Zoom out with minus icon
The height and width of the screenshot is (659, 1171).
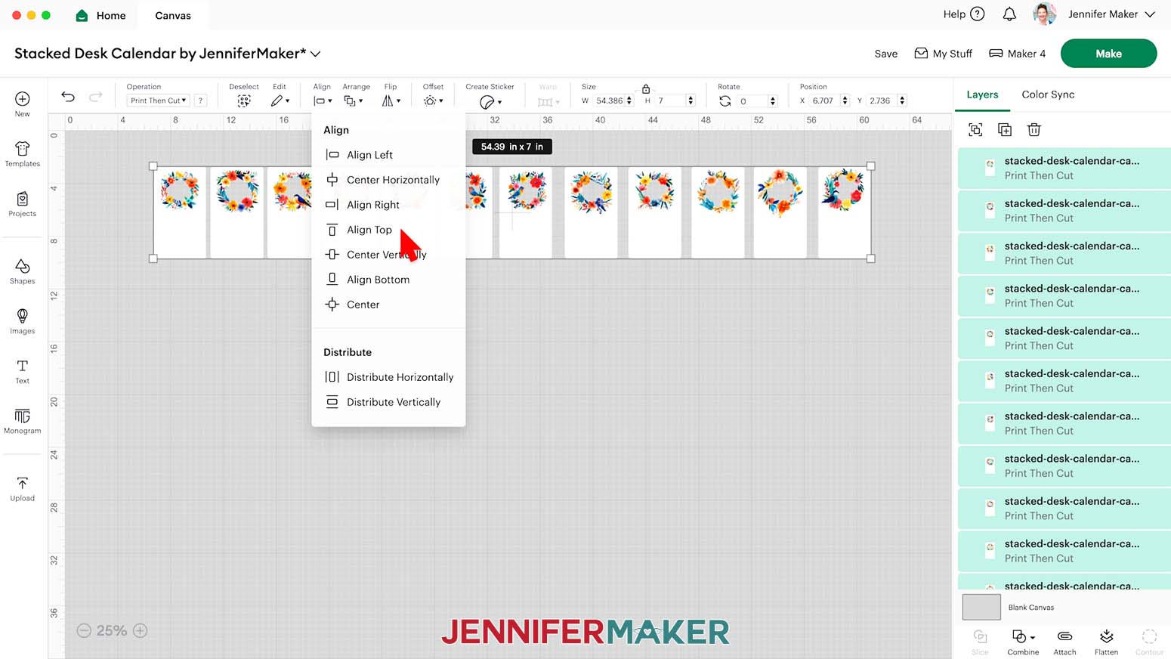click(x=84, y=630)
